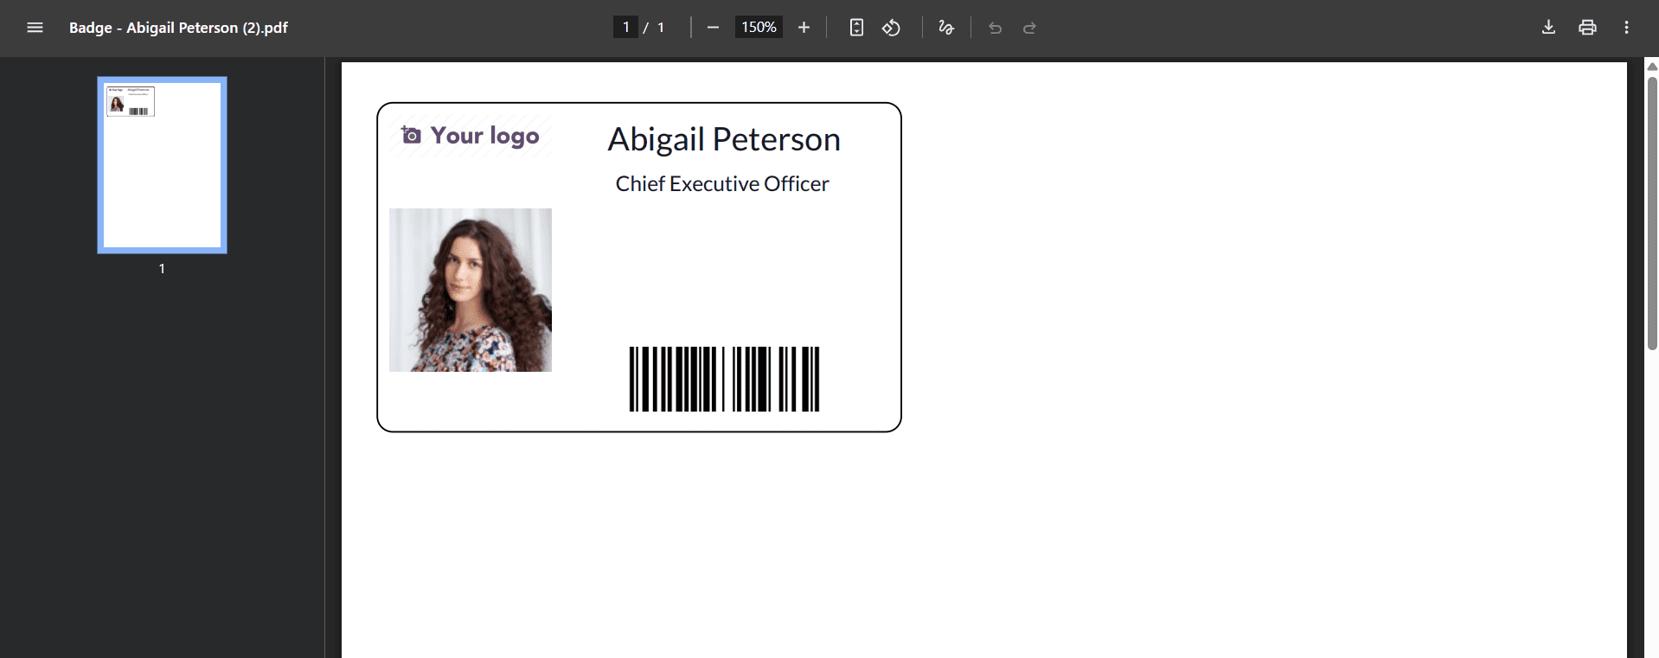The width and height of the screenshot is (1659, 658).
Task: Click the page number input field
Action: click(625, 28)
